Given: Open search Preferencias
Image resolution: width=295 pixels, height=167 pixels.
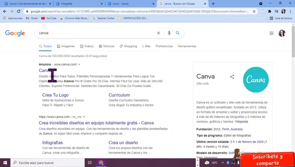Looking at the screenshot, I should click(x=164, y=46).
